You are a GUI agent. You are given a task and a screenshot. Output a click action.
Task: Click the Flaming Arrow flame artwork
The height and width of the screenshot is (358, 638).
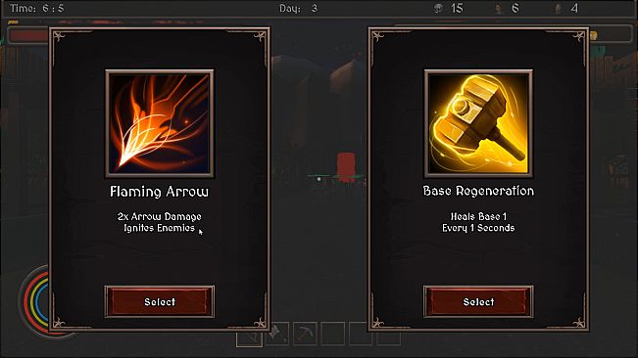coord(160,123)
